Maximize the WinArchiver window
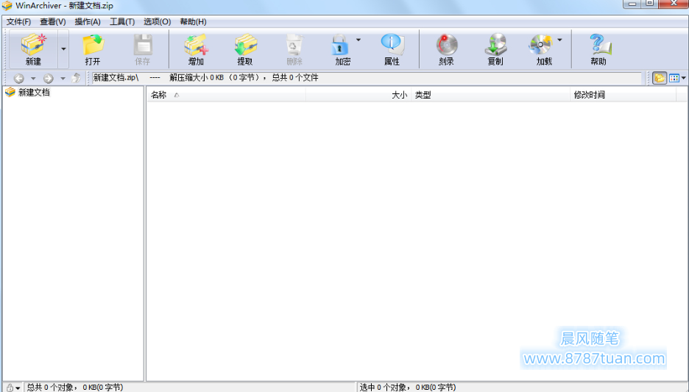The height and width of the screenshot is (392, 689). tap(650, 4)
